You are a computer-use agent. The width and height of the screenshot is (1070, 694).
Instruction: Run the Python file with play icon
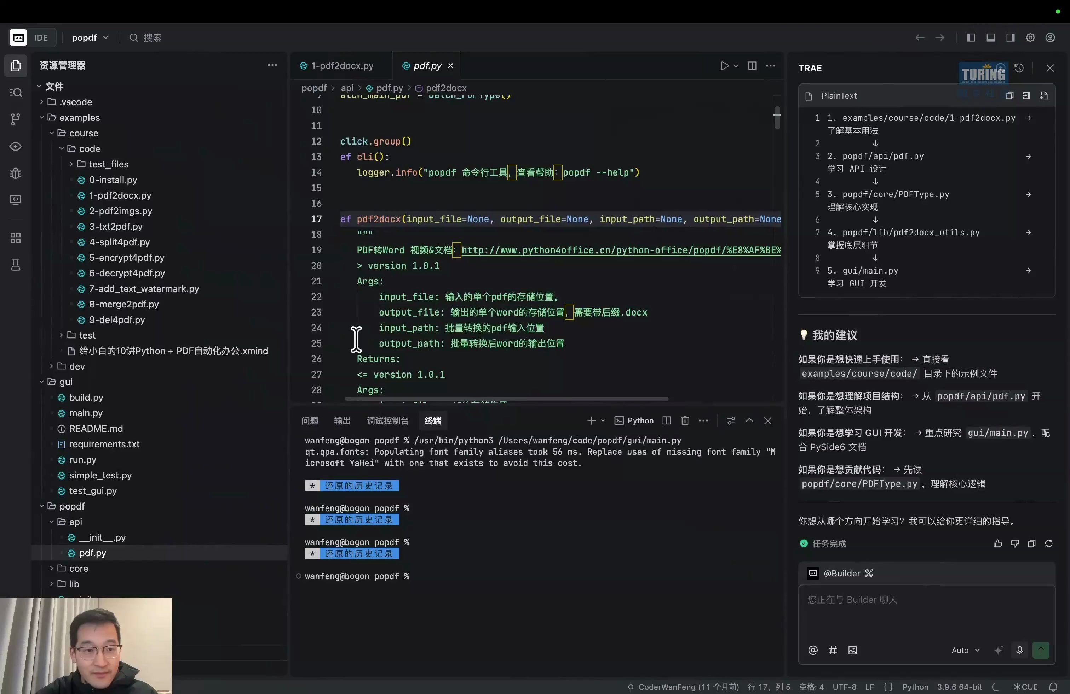coord(724,66)
